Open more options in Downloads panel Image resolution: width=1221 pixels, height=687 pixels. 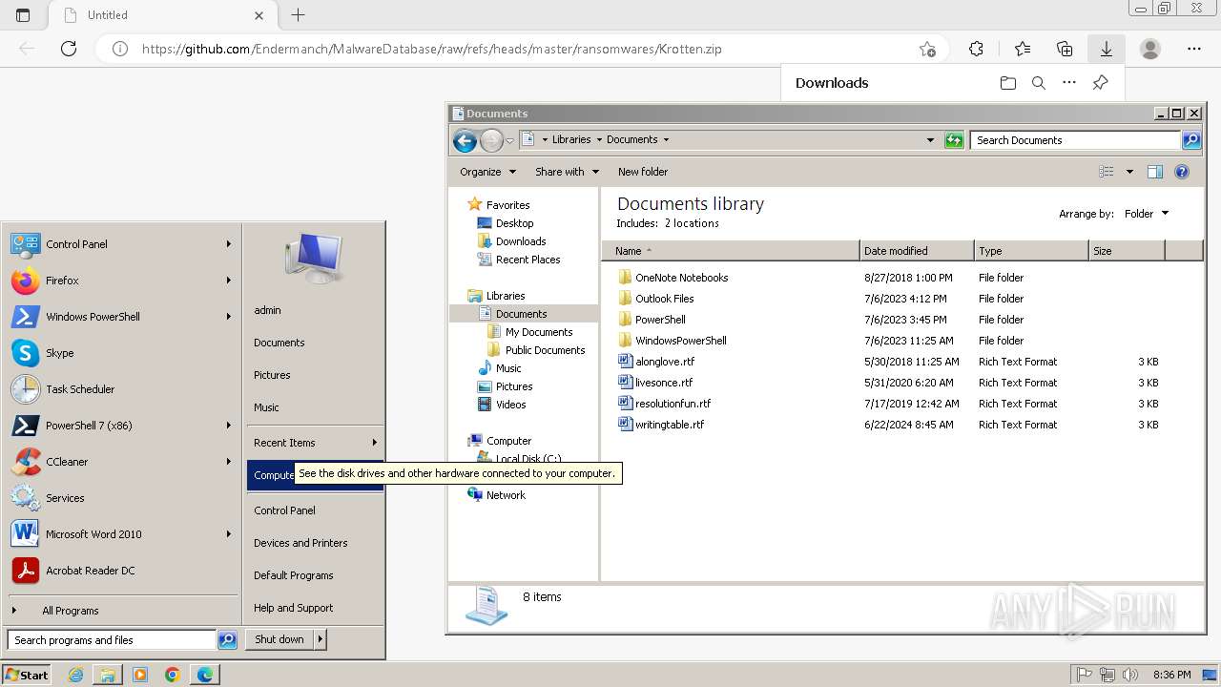[1069, 83]
